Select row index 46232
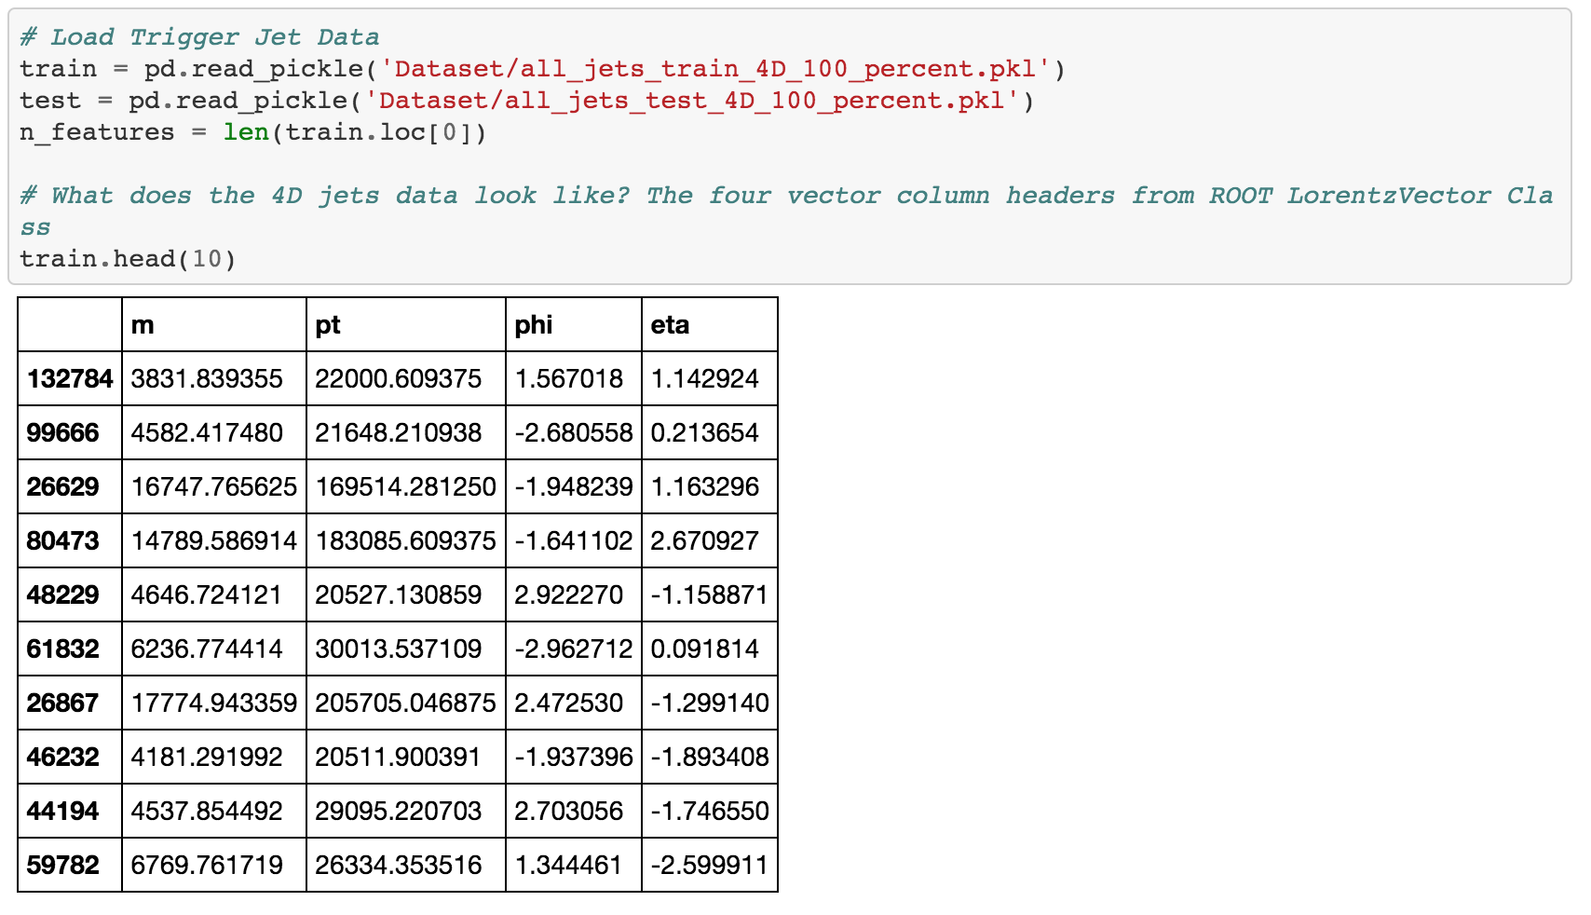This screenshot has height=915, width=1591. pos(62,757)
